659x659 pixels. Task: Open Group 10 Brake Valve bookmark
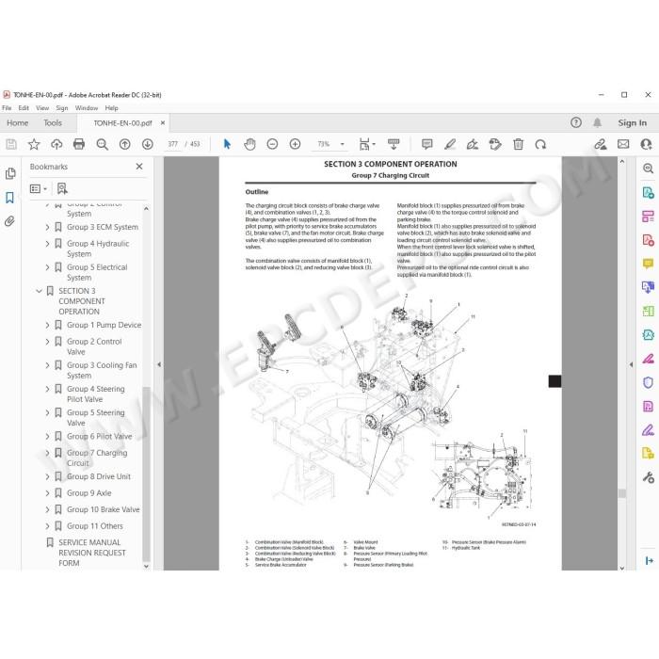(103, 509)
